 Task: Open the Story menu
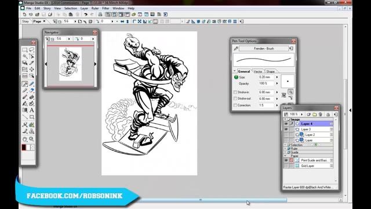coord(47,8)
